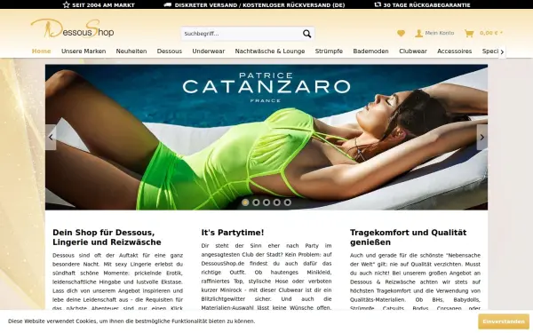The image size is (533, 333).
Task: Expand more navigation categories arrow
Action: coord(502,52)
